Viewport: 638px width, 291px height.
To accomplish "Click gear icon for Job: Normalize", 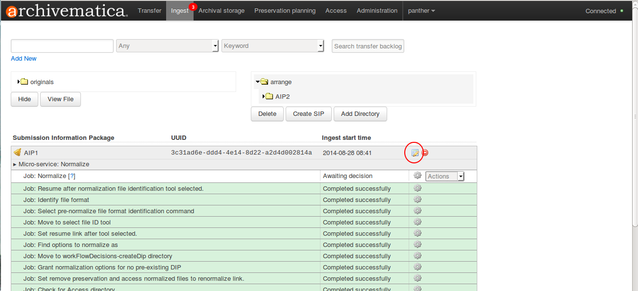I will click(x=417, y=176).
